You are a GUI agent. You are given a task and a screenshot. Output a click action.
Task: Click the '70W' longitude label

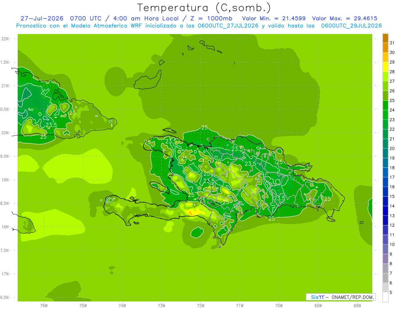[279, 306]
